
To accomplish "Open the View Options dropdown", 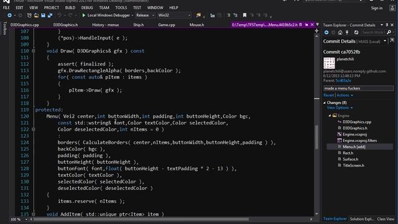I will click(340, 108).
